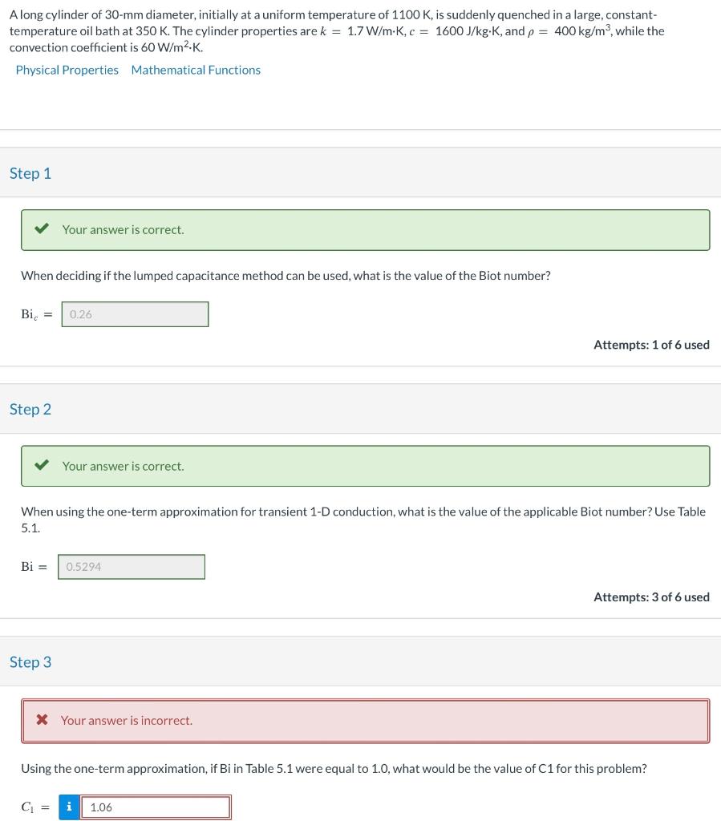Open the Mathematical Functions reference
This screenshot has width=721, height=821.
pos(196,70)
